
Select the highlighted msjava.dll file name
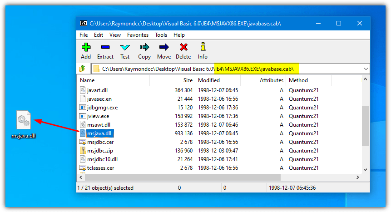point(100,133)
